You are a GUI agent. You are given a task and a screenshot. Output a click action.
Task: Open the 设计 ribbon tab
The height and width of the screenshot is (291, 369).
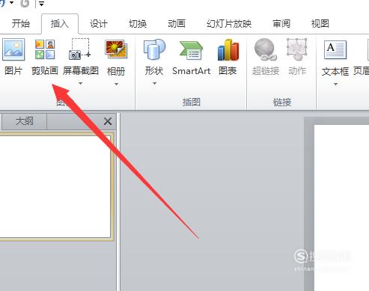click(x=99, y=24)
